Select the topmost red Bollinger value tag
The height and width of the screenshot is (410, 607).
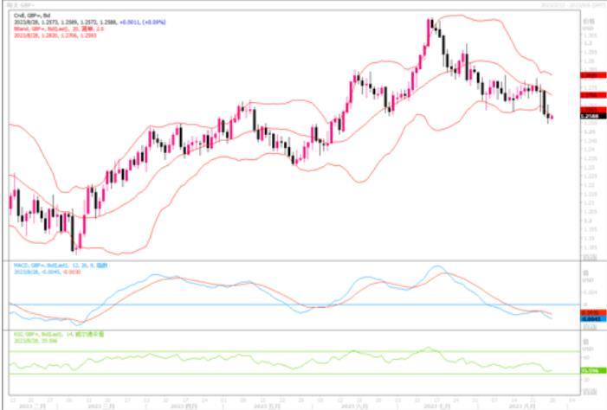593,75
